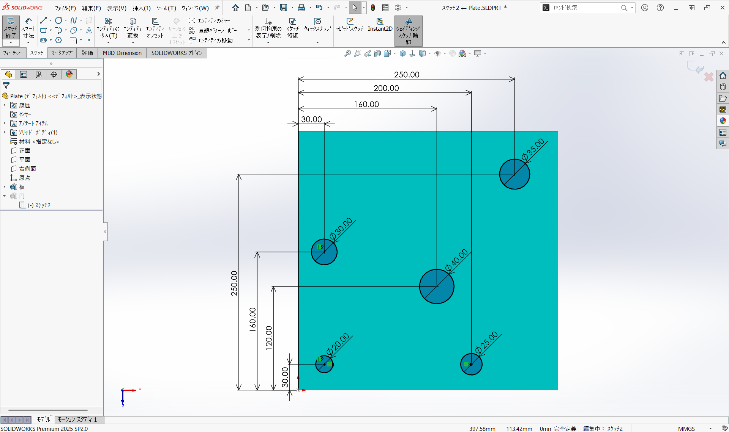Click Display/Delete Relations (幾何拘束の表示/削除)
The image size is (729, 432).
tap(268, 28)
